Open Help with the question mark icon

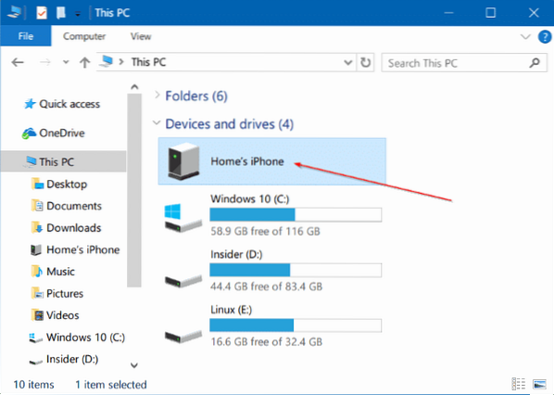click(545, 37)
